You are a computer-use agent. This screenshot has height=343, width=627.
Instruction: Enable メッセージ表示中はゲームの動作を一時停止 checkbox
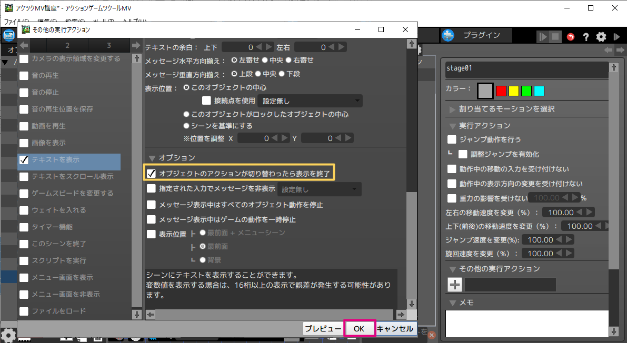tap(152, 219)
